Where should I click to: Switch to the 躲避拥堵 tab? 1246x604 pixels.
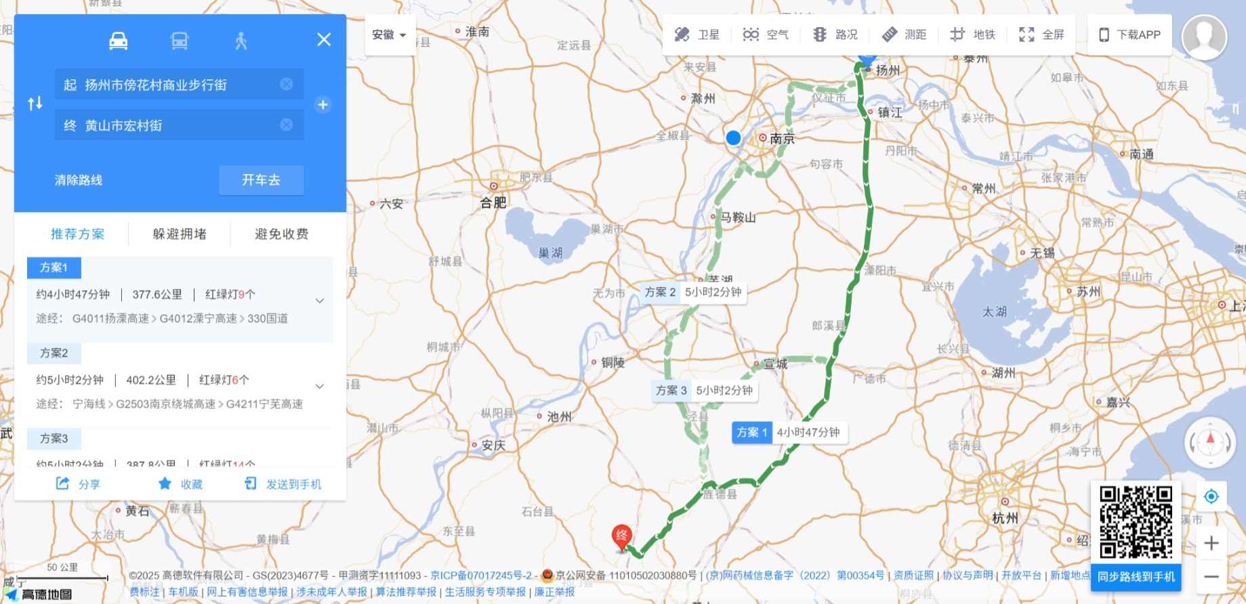180,234
